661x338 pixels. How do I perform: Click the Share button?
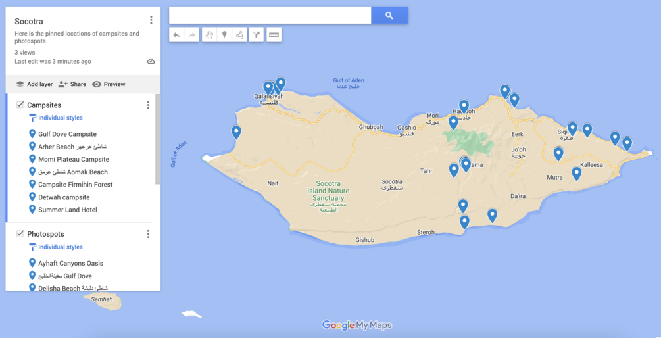tap(72, 84)
